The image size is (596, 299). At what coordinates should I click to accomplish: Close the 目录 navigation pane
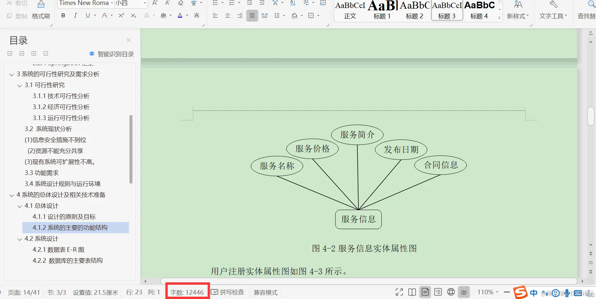129,40
